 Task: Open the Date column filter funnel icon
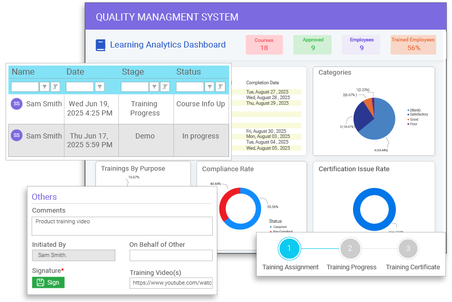pos(101,87)
